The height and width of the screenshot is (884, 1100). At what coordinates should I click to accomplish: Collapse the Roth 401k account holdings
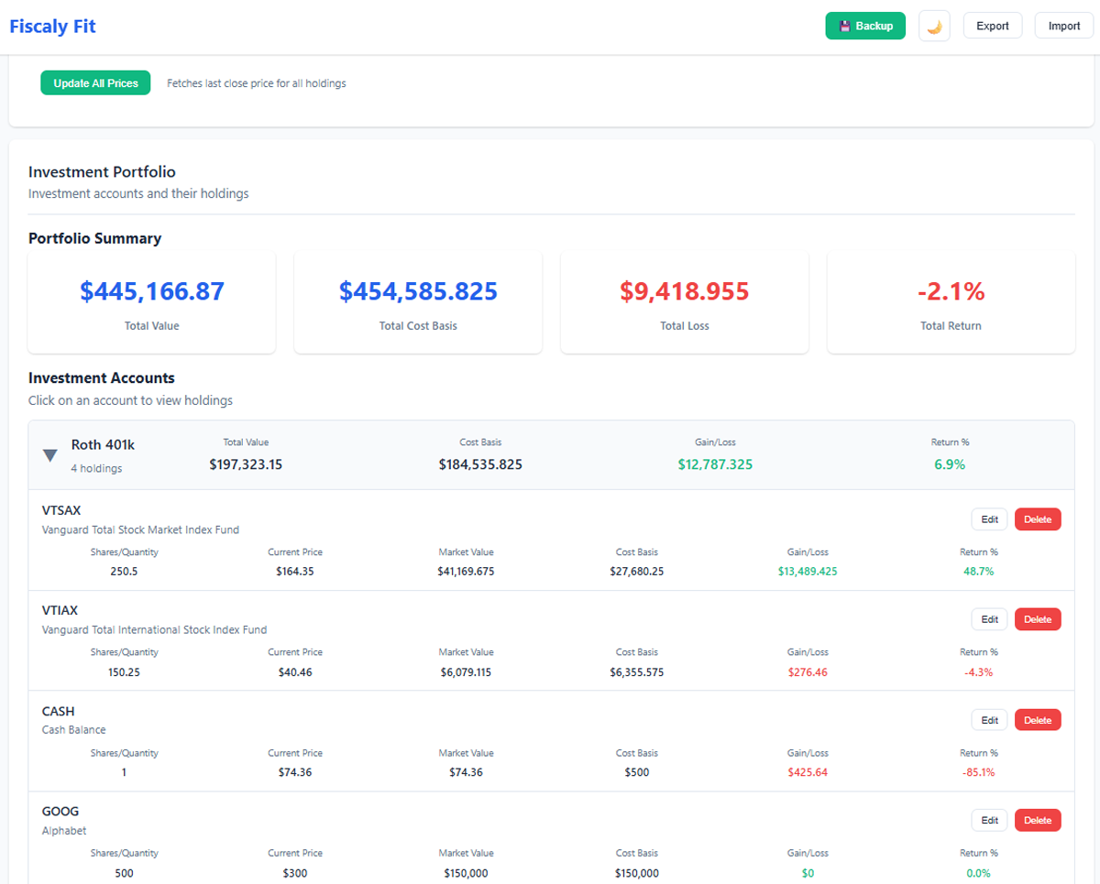(x=49, y=454)
